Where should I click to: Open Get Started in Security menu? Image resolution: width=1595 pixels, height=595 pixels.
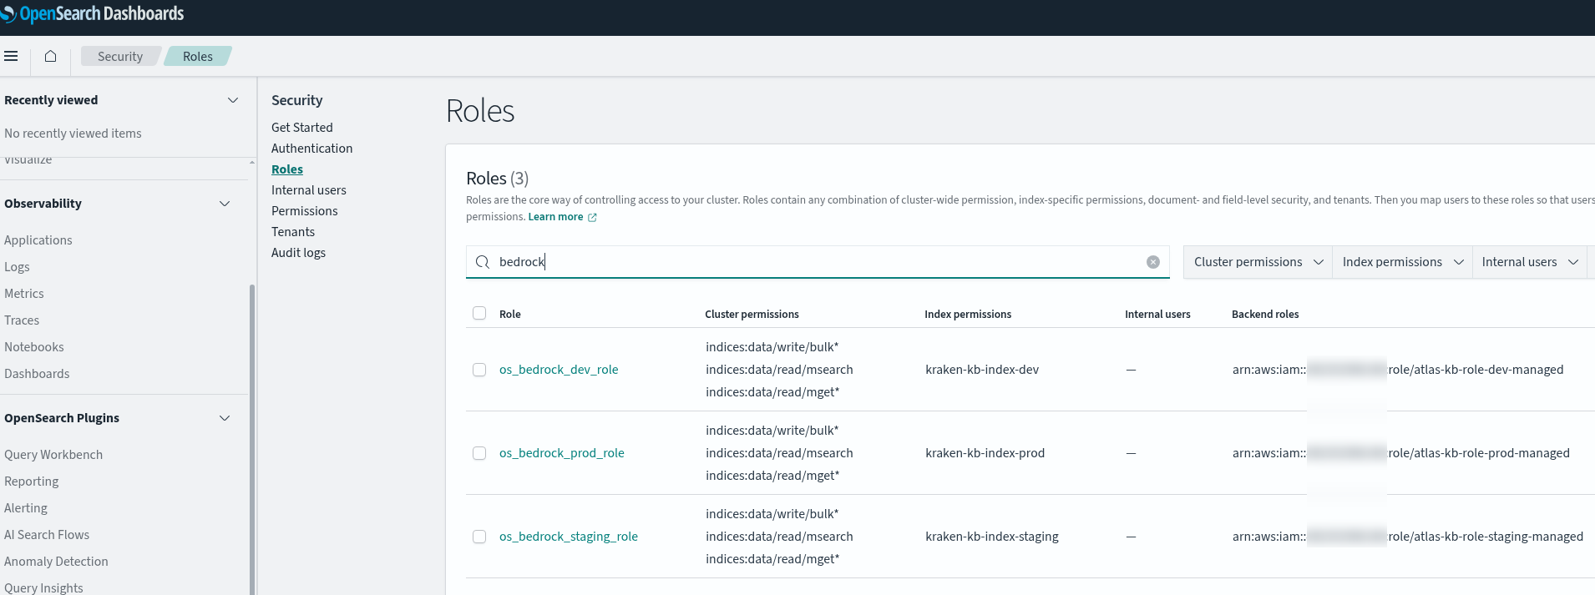(302, 128)
